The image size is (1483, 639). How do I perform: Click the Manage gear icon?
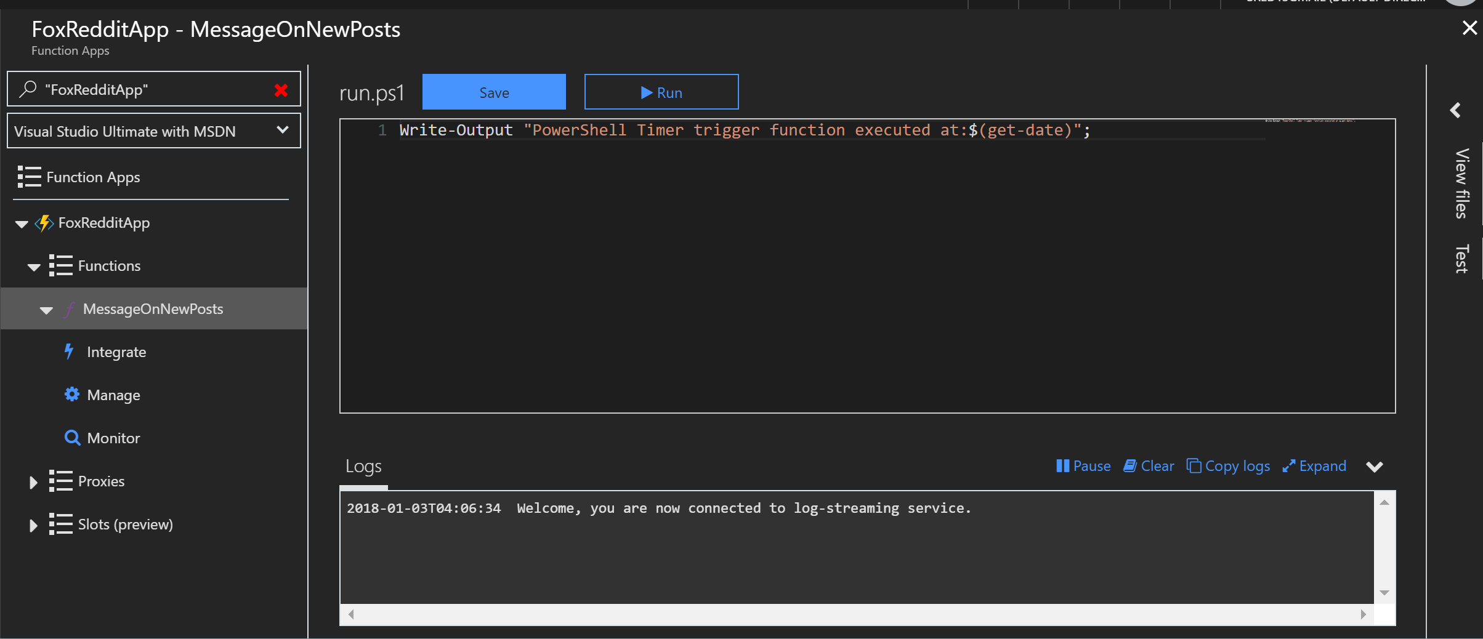[x=72, y=394]
